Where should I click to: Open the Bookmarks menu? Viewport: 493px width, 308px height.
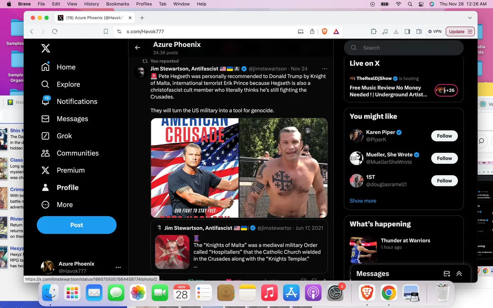point(117,4)
